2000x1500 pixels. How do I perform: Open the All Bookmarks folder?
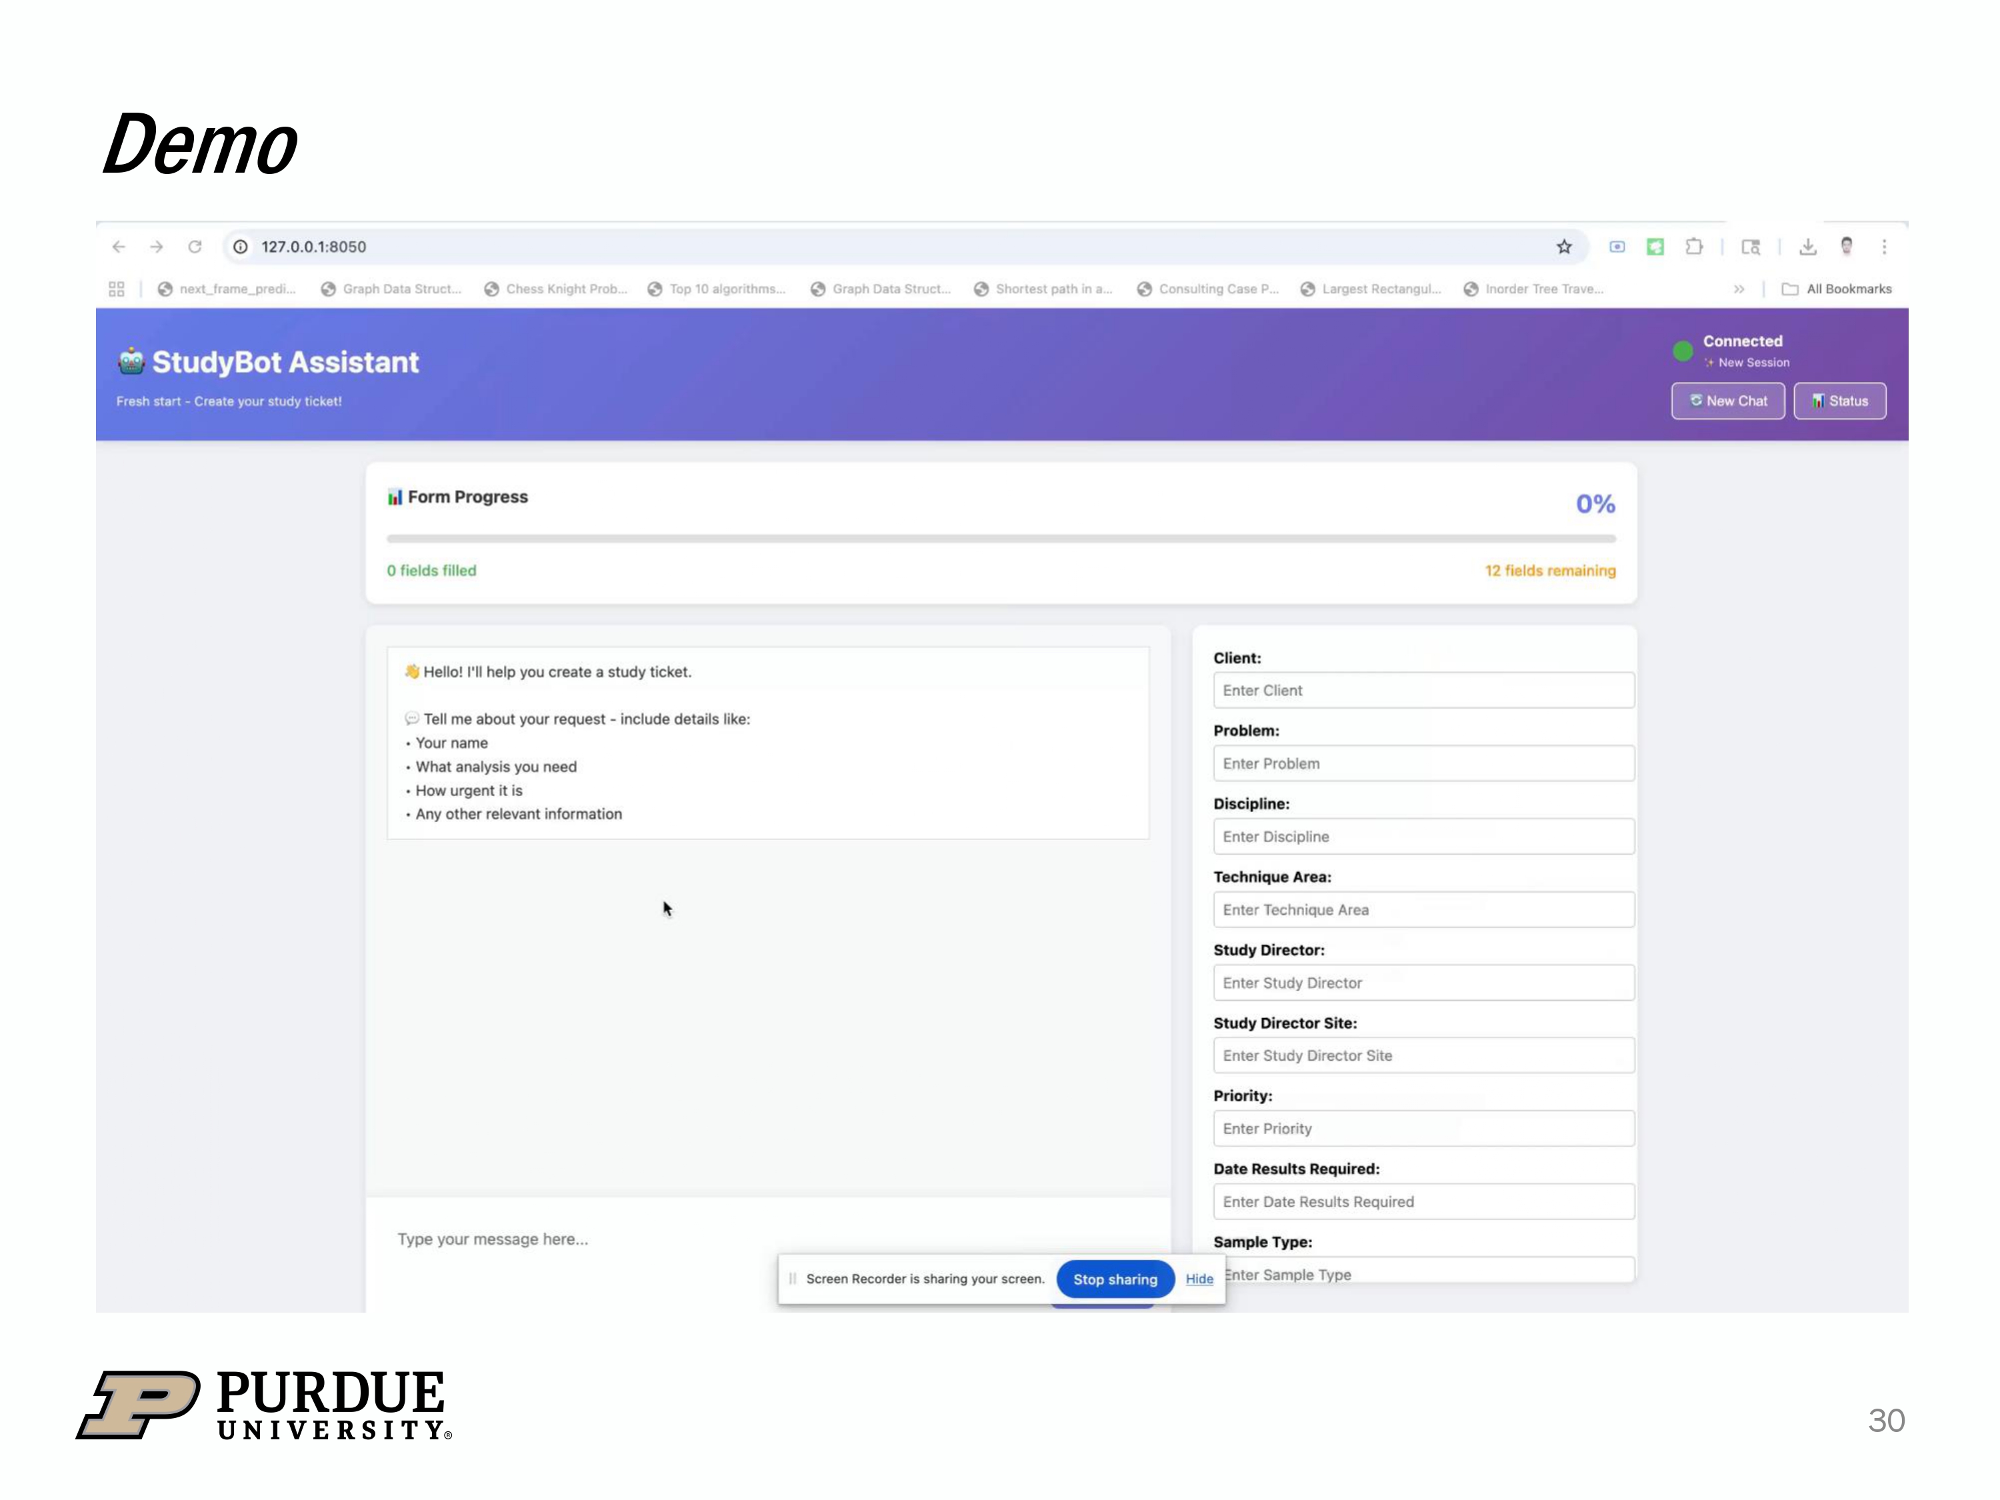click(x=1837, y=289)
